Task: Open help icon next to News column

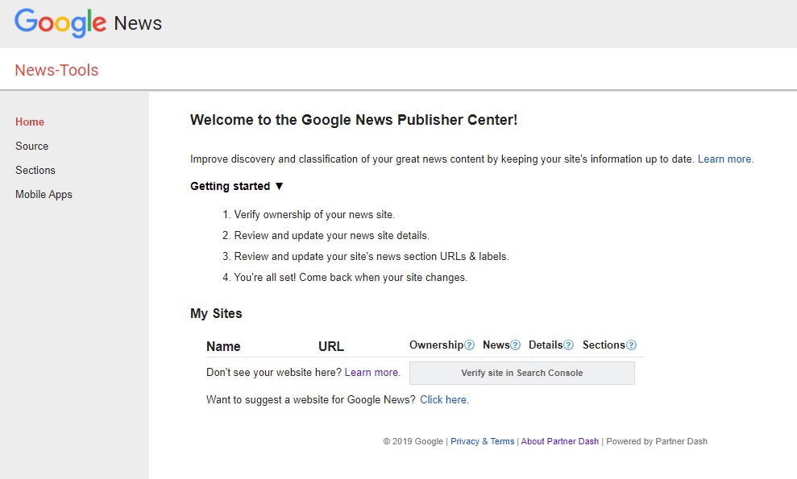Action: [x=516, y=345]
